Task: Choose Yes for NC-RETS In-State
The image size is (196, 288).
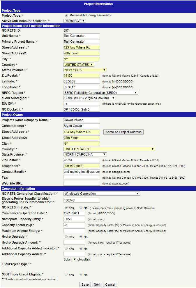Action: coord(66,207)
